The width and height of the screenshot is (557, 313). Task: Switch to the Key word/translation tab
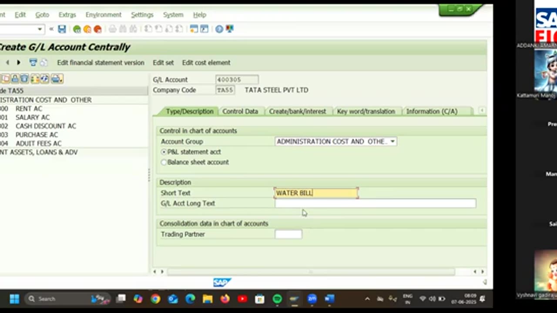[x=366, y=111]
